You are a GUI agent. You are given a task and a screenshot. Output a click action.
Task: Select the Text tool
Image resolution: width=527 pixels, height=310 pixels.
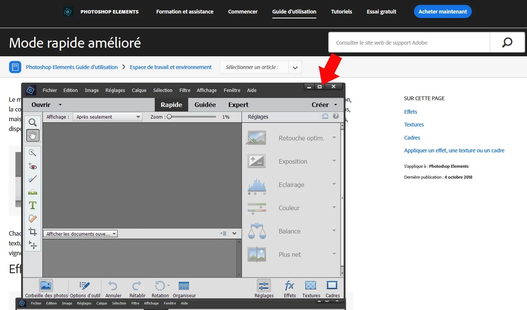click(x=33, y=205)
